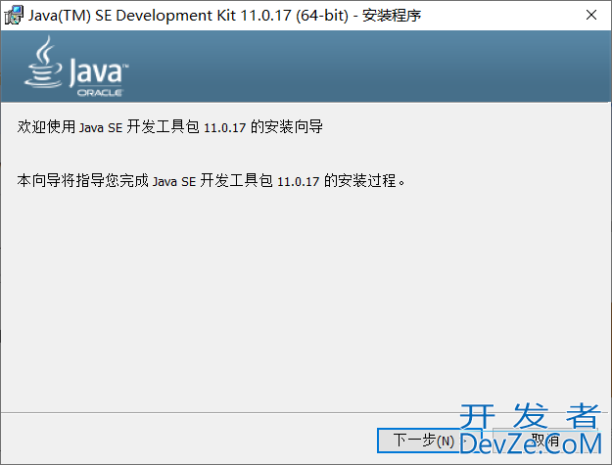Click the Java Oracle logo

click(x=76, y=67)
